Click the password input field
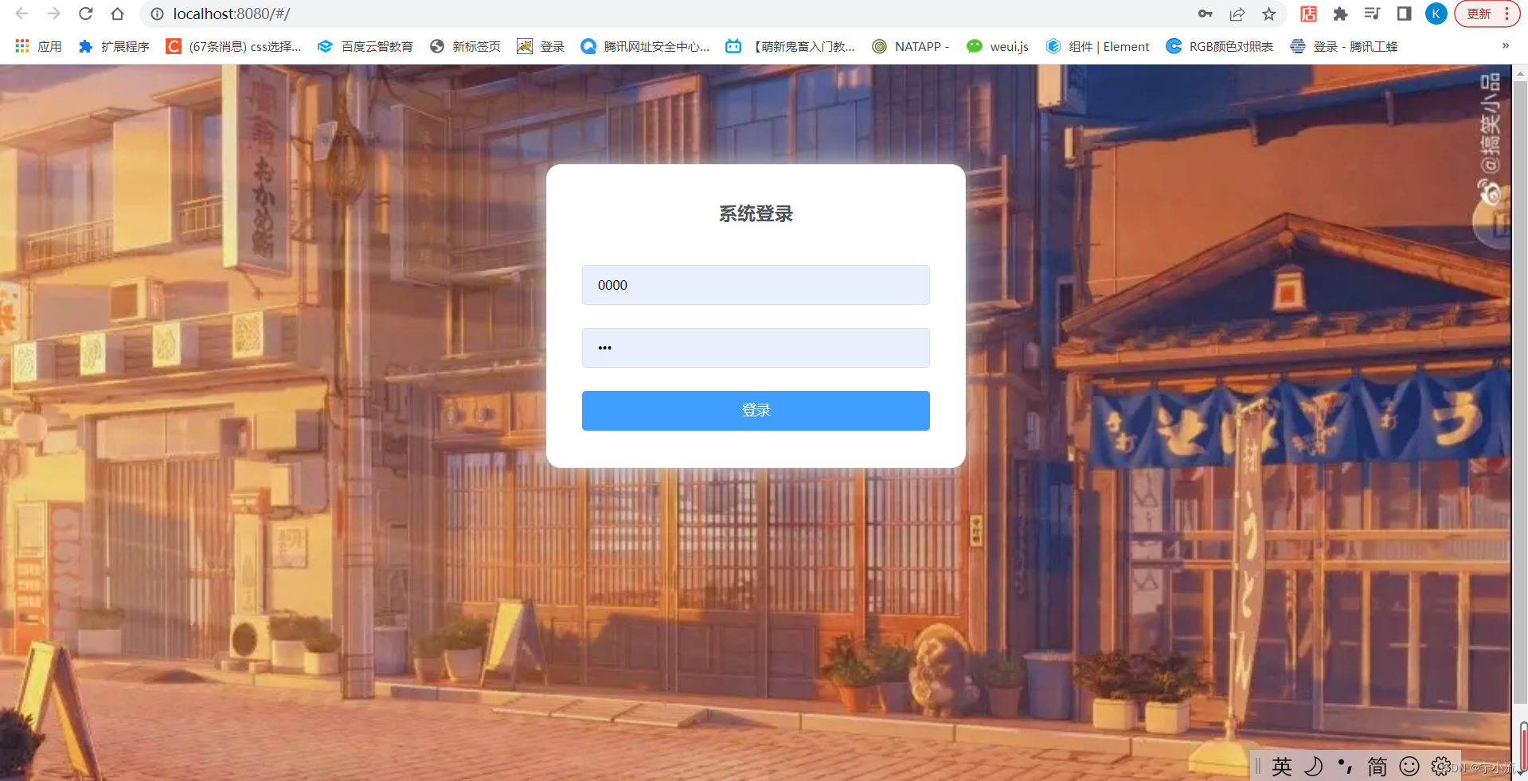This screenshot has width=1528, height=781. coord(756,348)
